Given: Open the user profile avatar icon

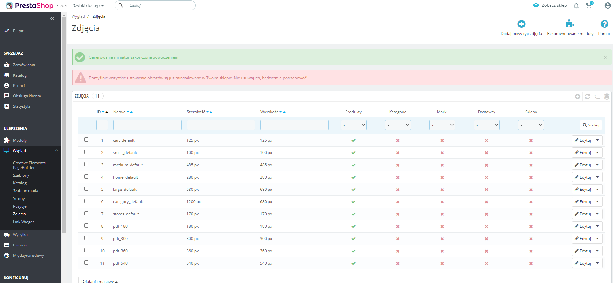Looking at the screenshot, I should 607,5.
